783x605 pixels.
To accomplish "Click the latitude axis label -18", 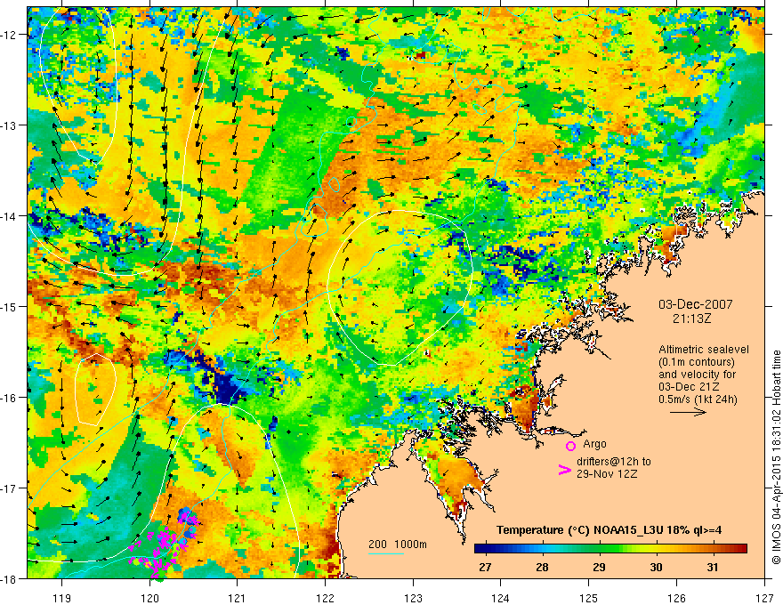I will [10, 579].
